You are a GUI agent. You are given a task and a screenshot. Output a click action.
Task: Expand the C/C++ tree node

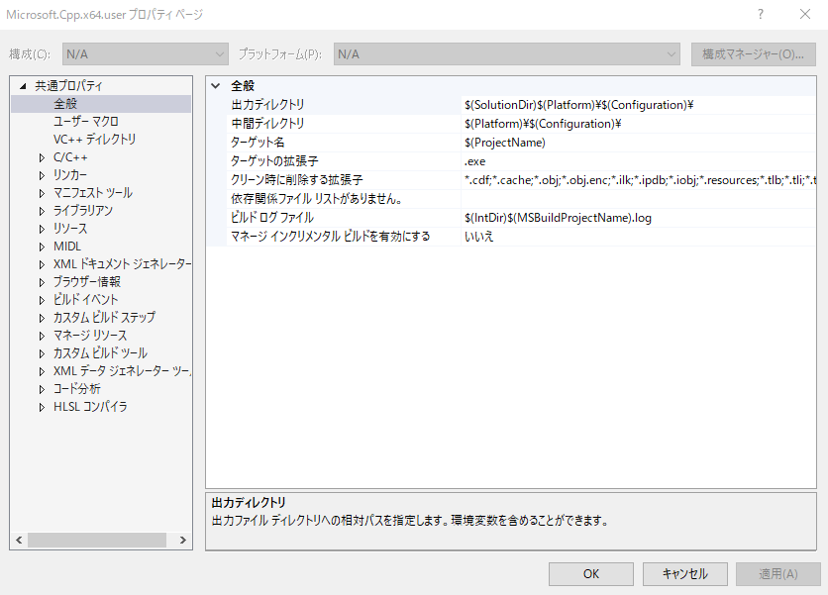point(40,156)
